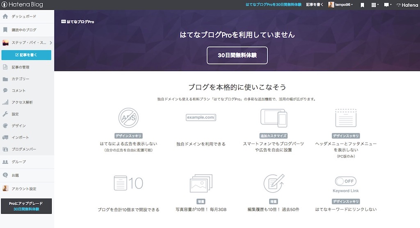The width and height of the screenshot is (420, 228).
Task: Click the コメント speech bubble icon
Action: tap(5, 91)
